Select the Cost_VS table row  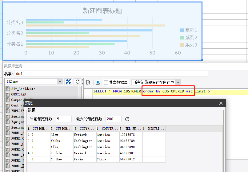click(18, 105)
